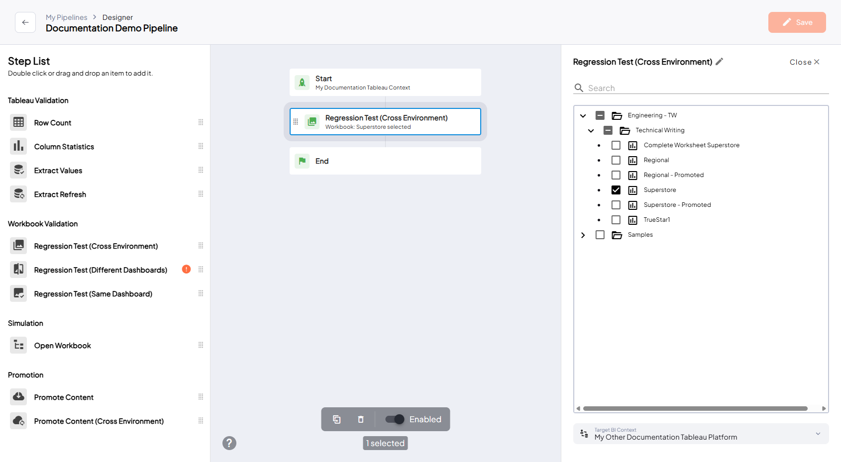Click the Search input field
The image size is (841, 462).
point(701,88)
